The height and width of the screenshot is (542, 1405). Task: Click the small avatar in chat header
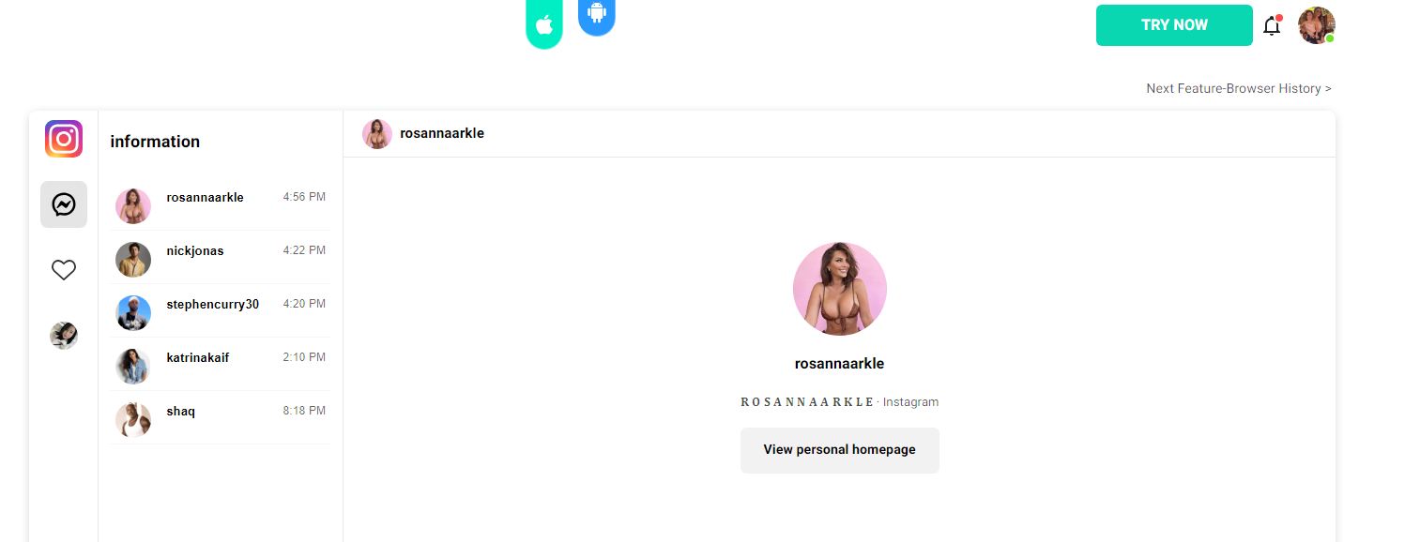pyautogui.click(x=377, y=134)
